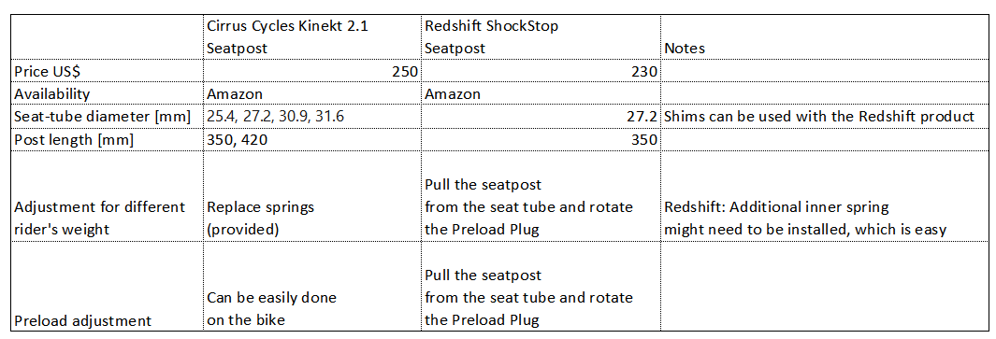The width and height of the screenshot is (996, 339).
Task: Select the Availability row label cell
Action: (x=108, y=94)
